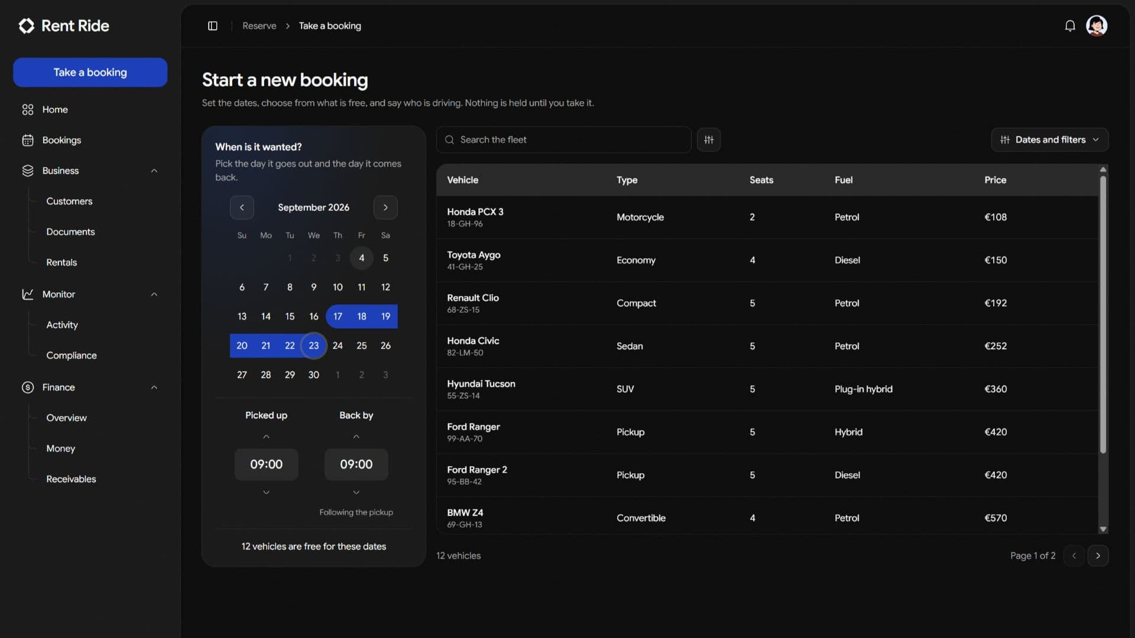This screenshot has height=638, width=1135.
Task: Go to previous calendar month
Action: tap(242, 207)
